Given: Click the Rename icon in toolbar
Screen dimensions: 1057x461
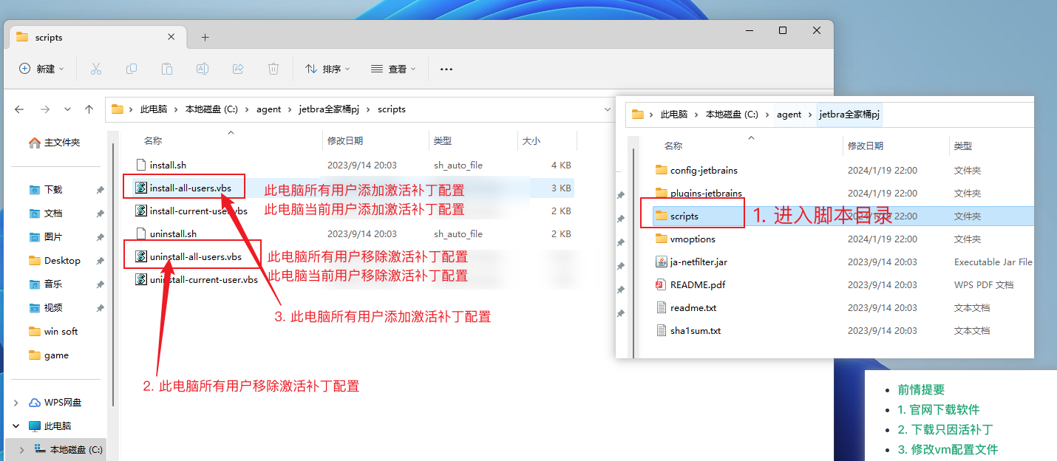Looking at the screenshot, I should 202,69.
